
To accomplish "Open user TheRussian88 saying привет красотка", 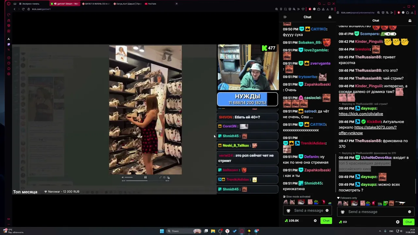I will [x=368, y=57].
